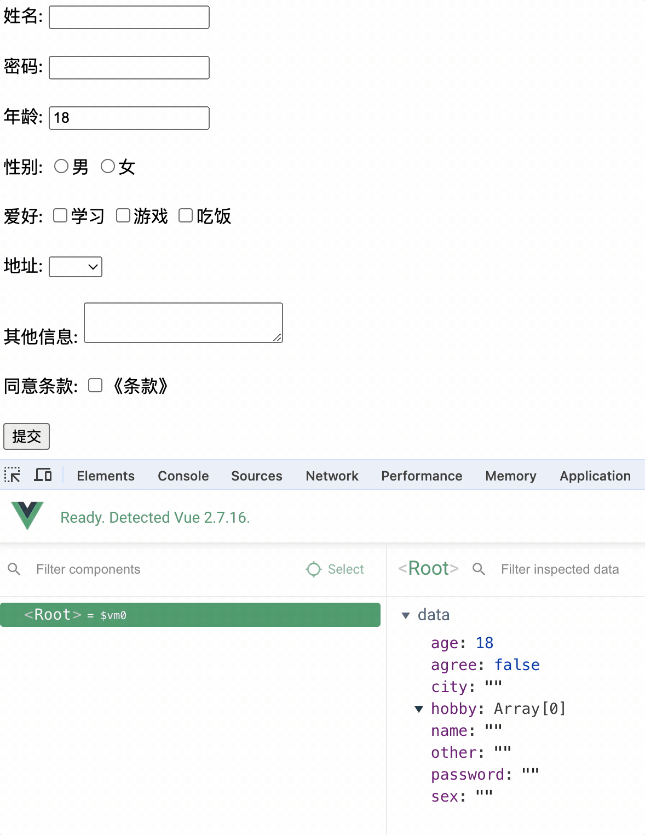The image size is (645, 835).
Task: Click the Vue devtools logo
Action: pos(27,516)
